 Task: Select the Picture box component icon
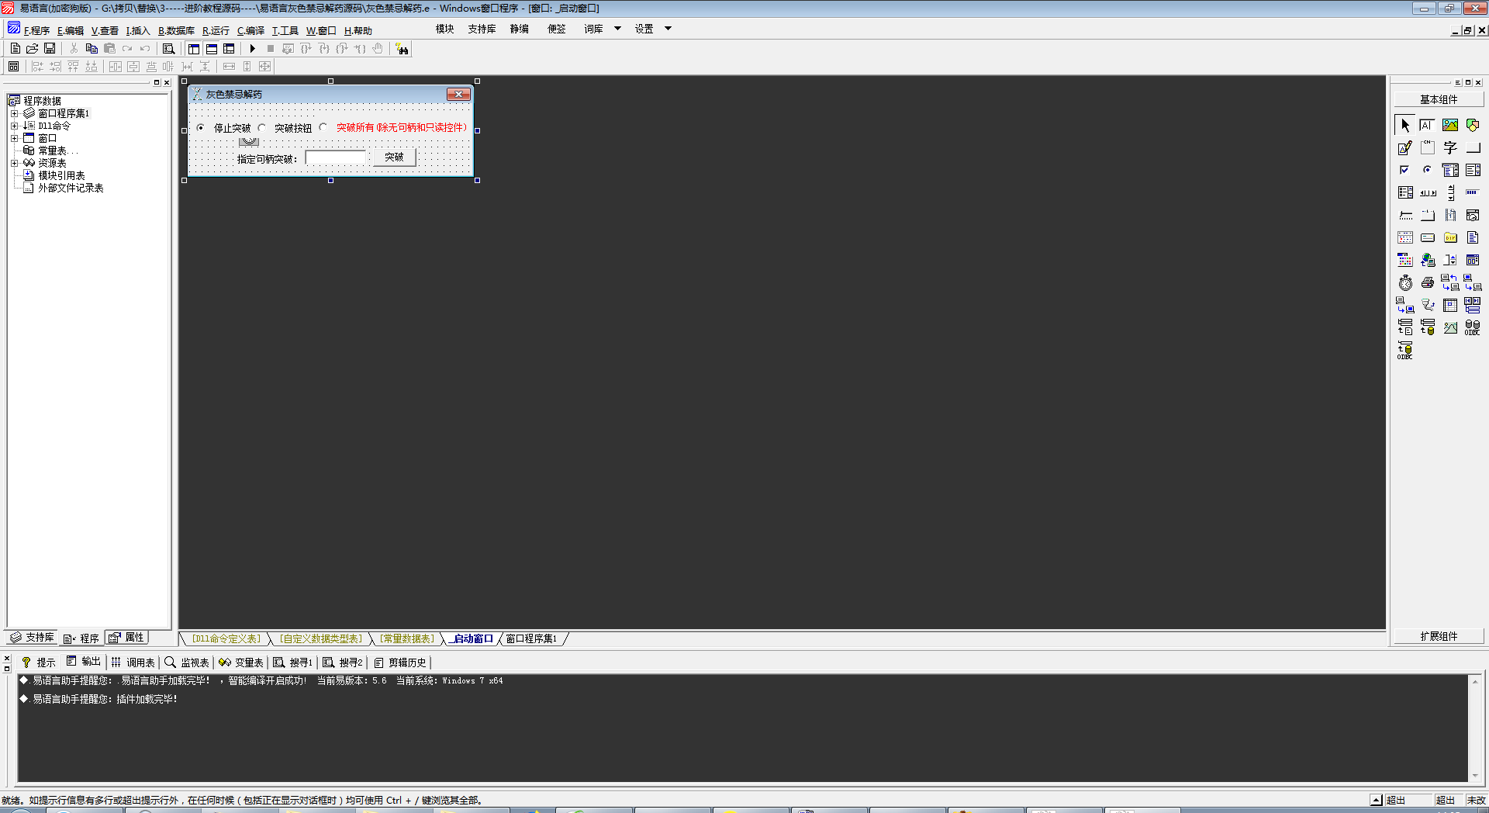point(1450,125)
